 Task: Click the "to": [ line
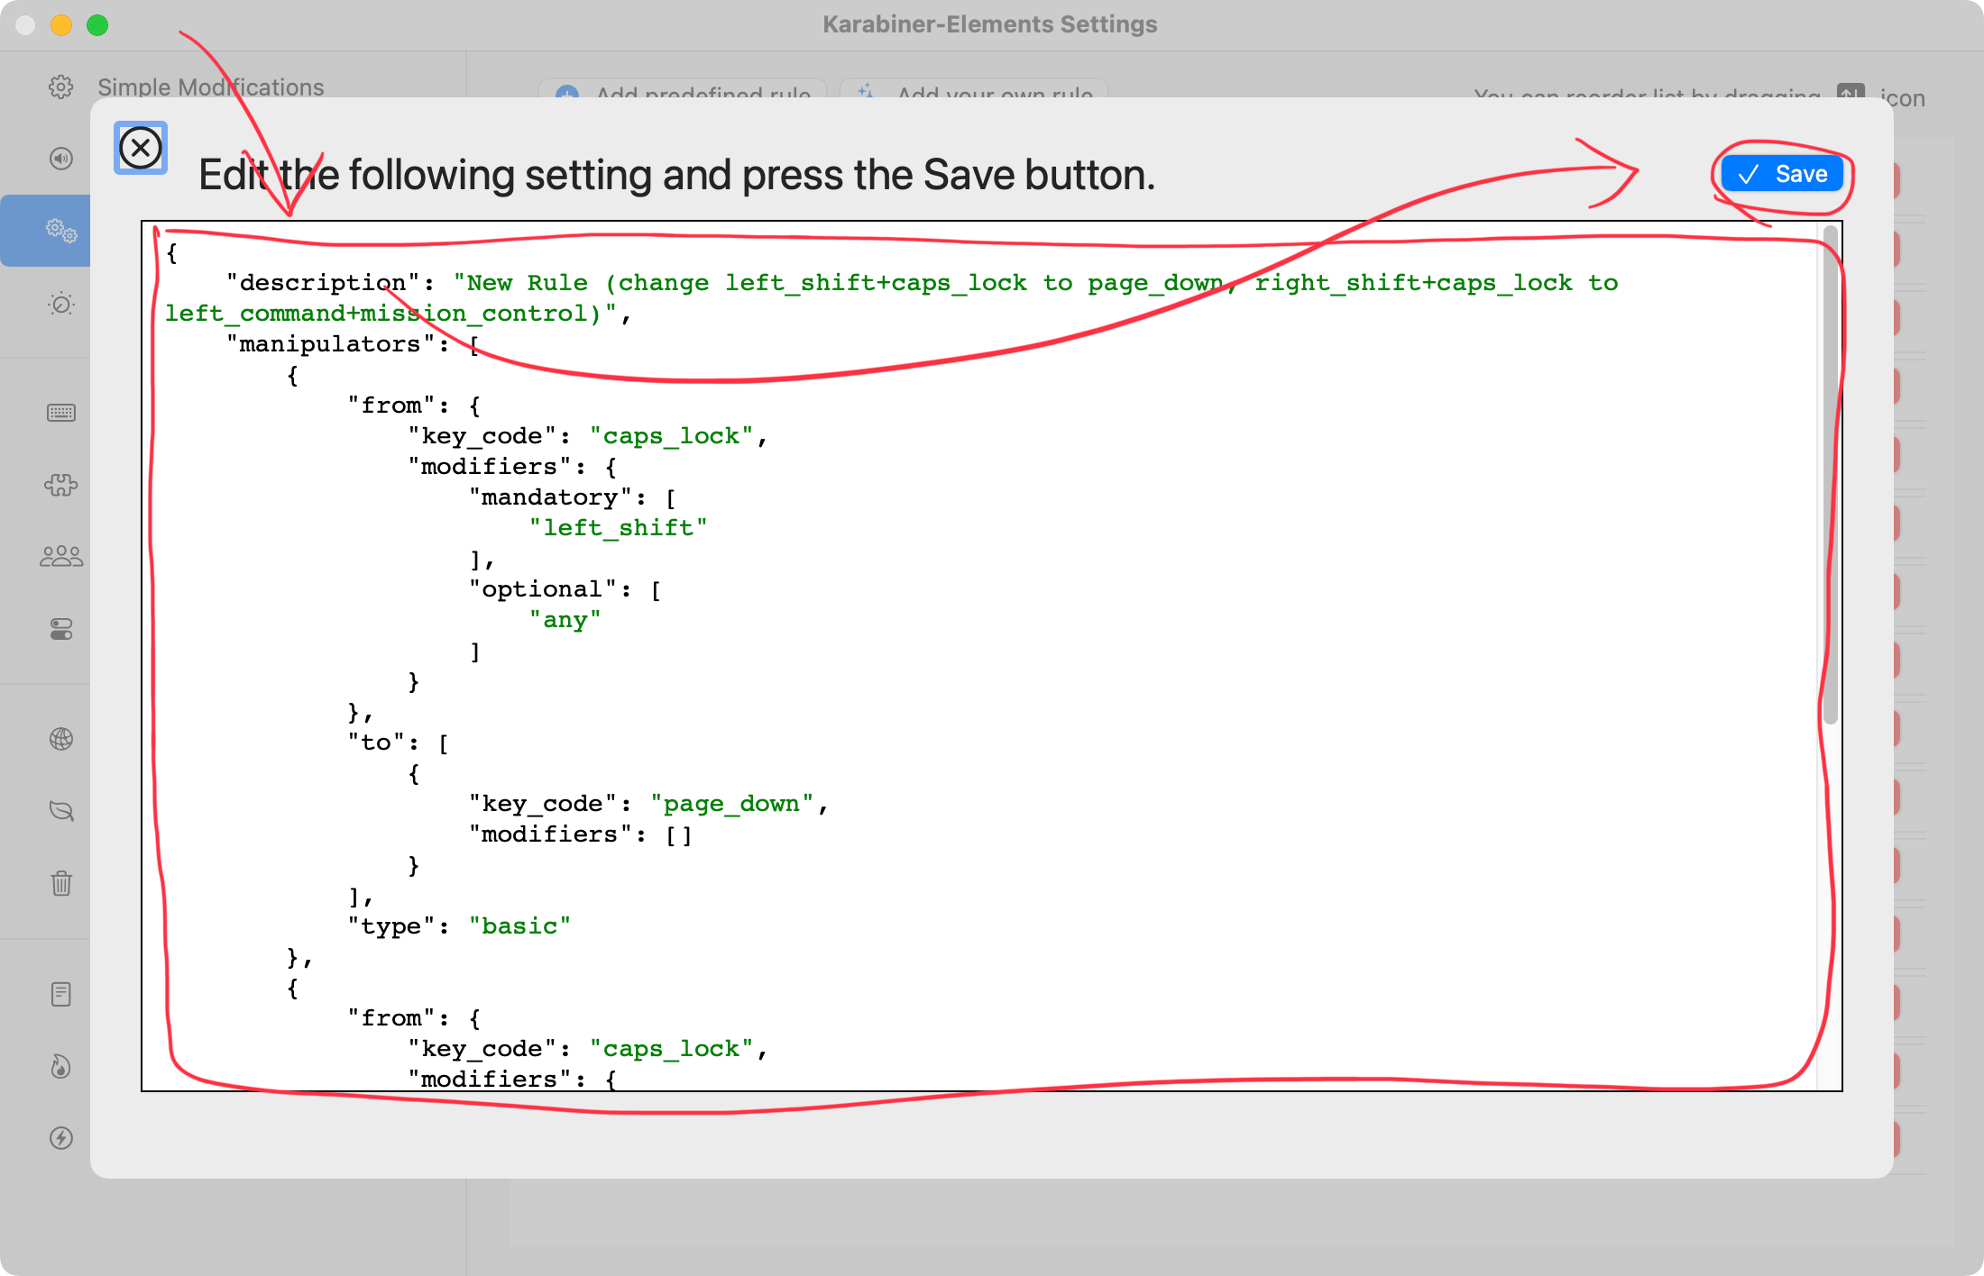tap(398, 743)
